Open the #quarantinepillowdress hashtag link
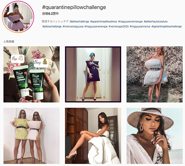 [103, 22]
